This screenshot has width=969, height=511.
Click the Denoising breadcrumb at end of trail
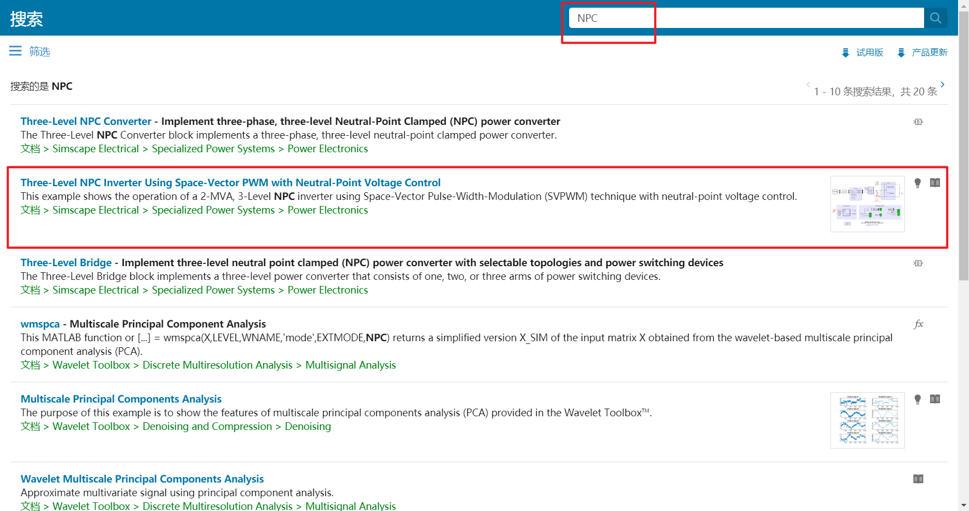pyautogui.click(x=308, y=427)
